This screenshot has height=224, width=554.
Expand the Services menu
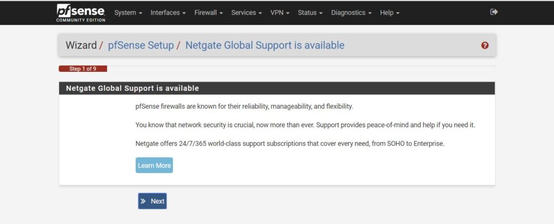(x=247, y=13)
